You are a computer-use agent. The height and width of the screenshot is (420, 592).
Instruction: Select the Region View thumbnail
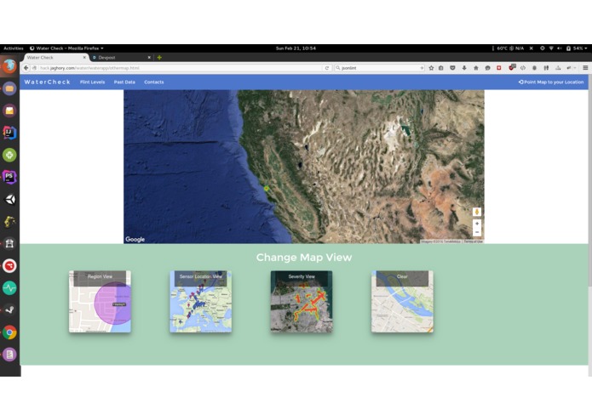coord(100,301)
